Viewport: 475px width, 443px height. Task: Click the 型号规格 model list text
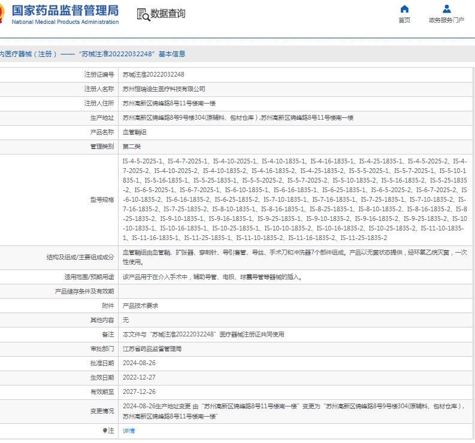tap(295, 199)
